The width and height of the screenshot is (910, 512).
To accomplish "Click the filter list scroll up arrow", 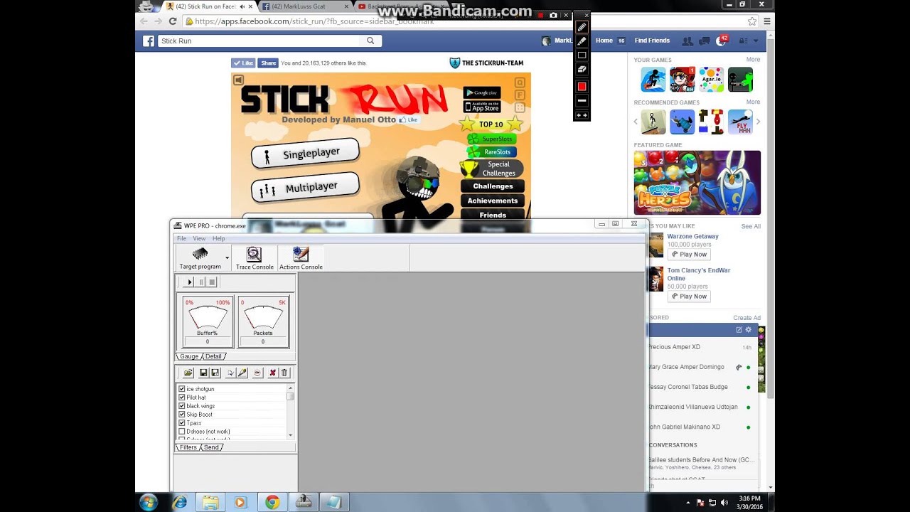I will tap(290, 388).
